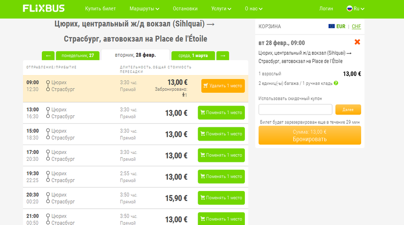This screenshot has width=404, height=225.
Task: Select the среда, 1 марта date tab
Action: click(193, 56)
